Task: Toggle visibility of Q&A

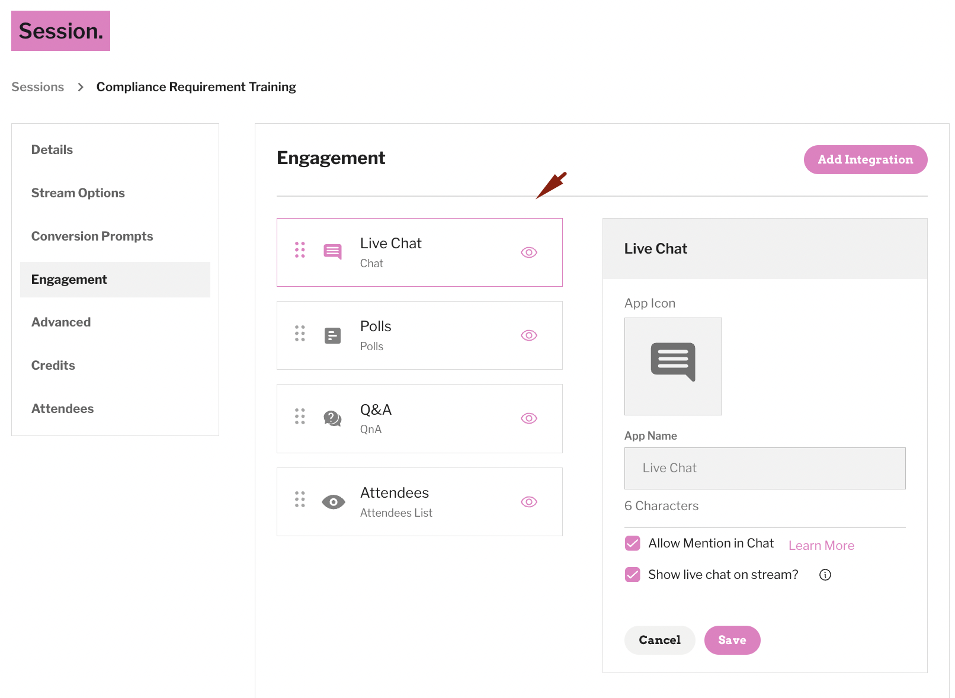Action: click(529, 418)
